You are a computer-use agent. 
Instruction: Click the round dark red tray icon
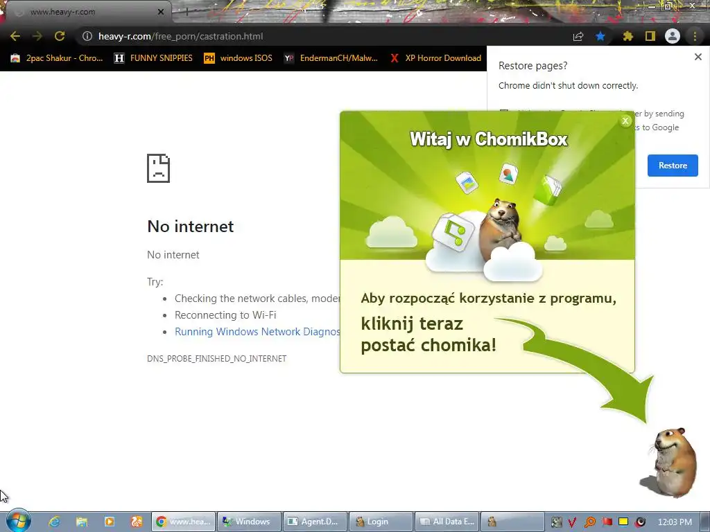(x=640, y=522)
